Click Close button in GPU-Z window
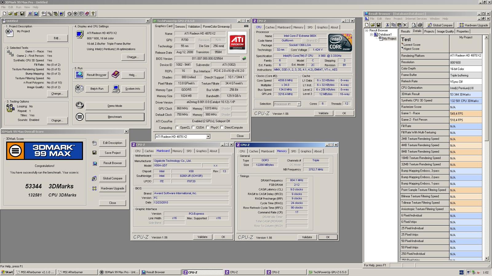 [x=240, y=136]
